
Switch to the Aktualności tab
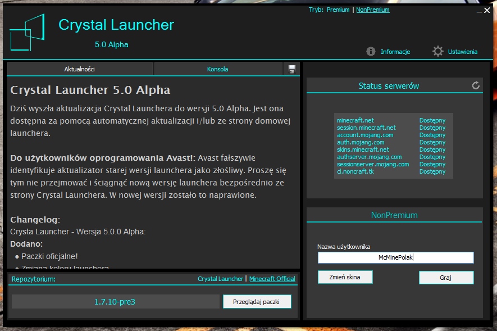pos(80,69)
